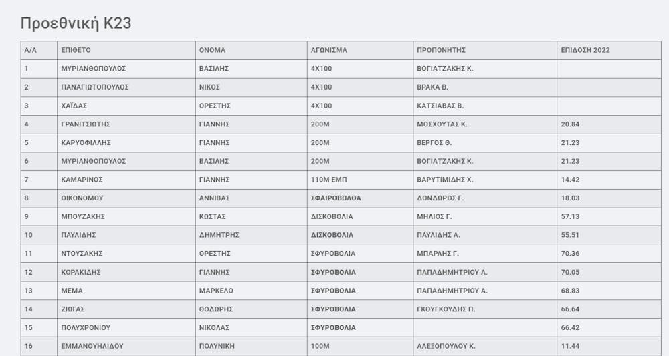Click the ΕΠΙΔΟΣΗ 2022 column header
This screenshot has width=669, height=356.
pos(585,50)
